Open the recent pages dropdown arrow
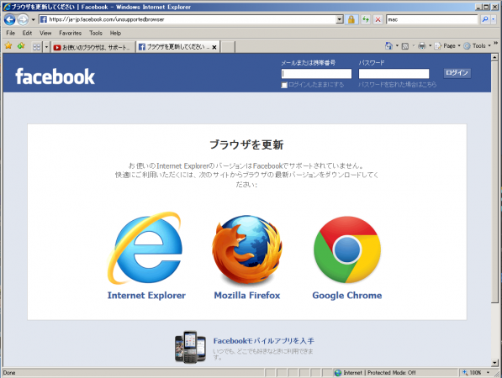This screenshot has width=502, height=378. point(33,20)
